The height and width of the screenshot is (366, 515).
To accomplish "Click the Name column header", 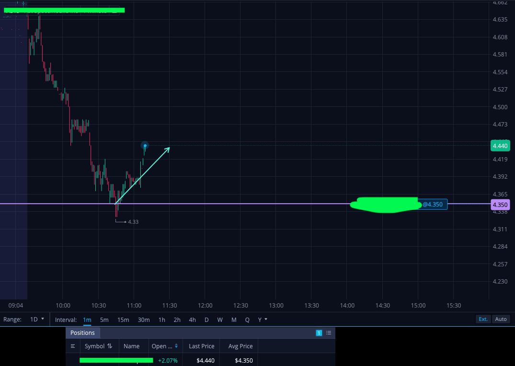I will [x=131, y=346].
